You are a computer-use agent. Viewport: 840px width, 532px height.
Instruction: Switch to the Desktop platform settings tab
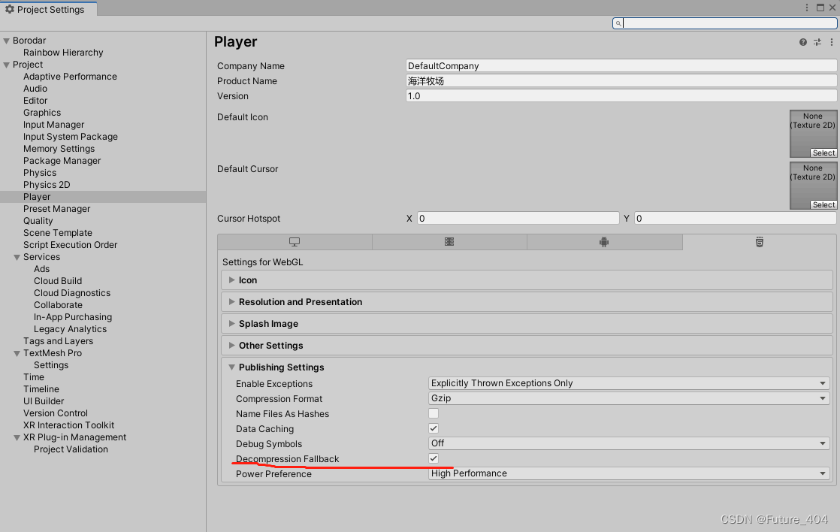coord(296,241)
